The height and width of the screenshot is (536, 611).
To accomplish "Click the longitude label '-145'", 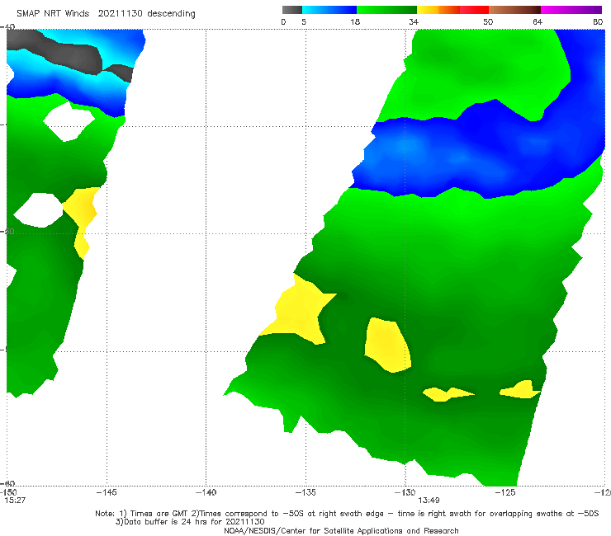I will tap(107, 492).
